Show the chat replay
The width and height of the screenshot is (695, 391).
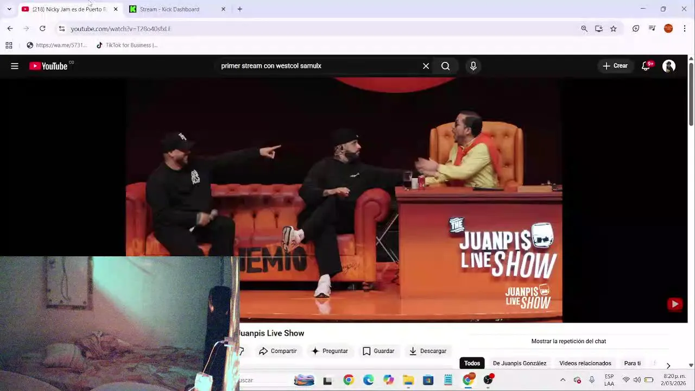click(568, 341)
